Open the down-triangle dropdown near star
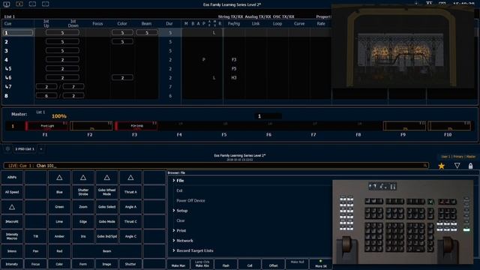The image size is (480, 270). 457,166
